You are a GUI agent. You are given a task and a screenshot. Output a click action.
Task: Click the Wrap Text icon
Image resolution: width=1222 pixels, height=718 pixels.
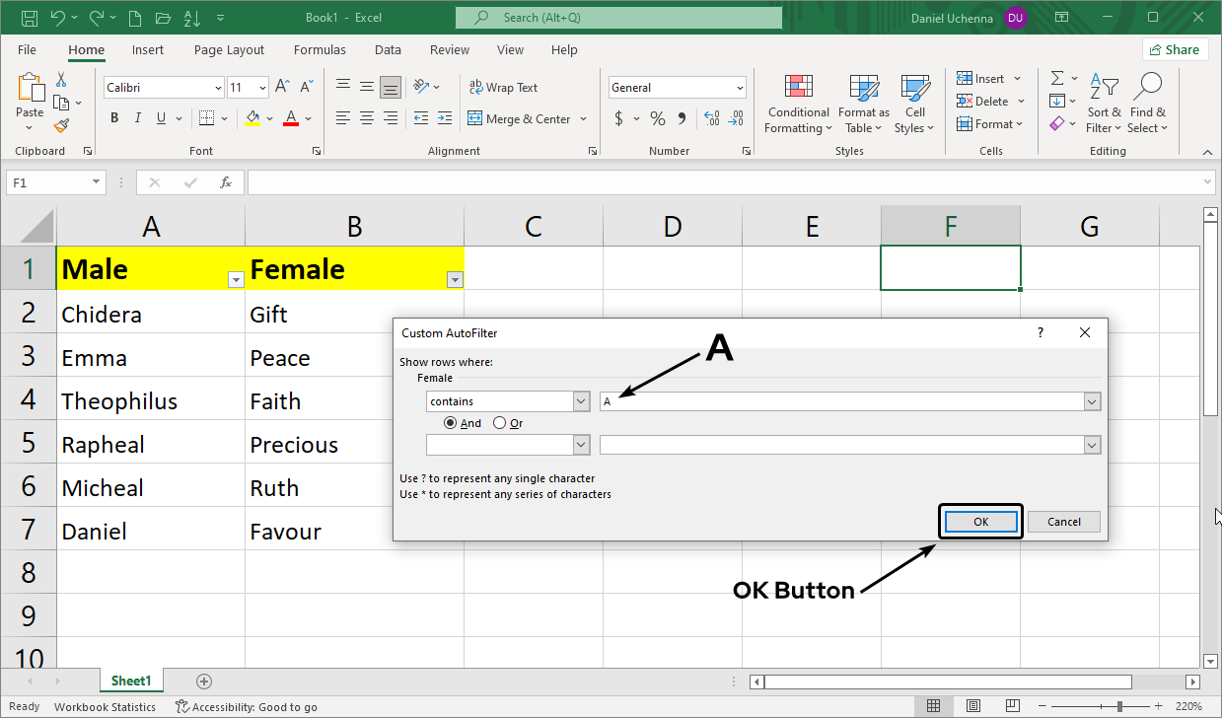tap(476, 87)
